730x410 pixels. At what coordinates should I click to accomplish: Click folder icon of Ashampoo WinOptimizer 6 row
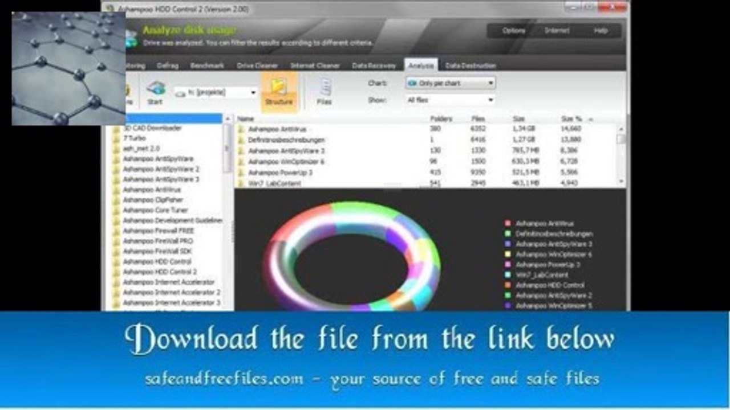click(241, 162)
